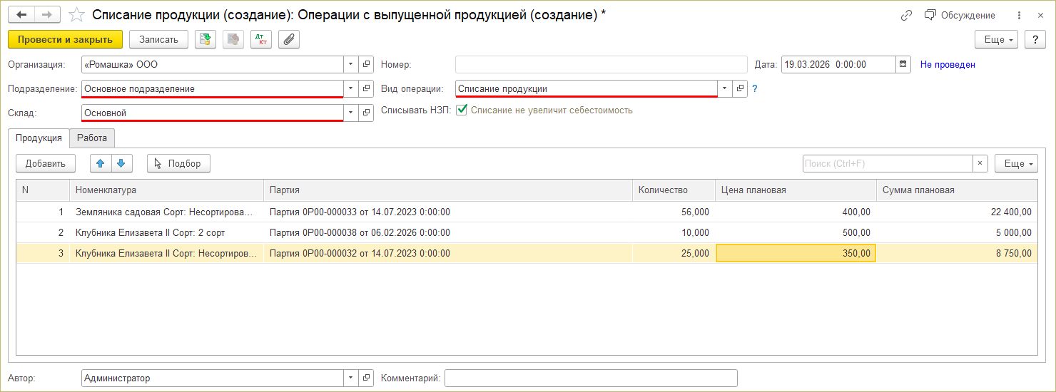Viewport: 1056px width, 392px height.
Task: Copy link using chain icon
Action: coord(907,15)
